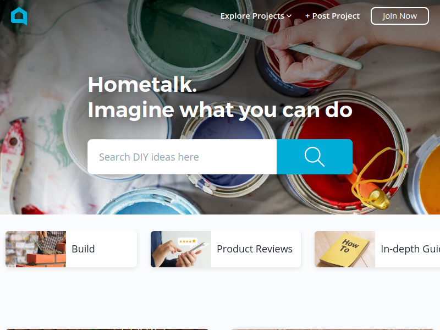The width and height of the screenshot is (440, 330).
Task: Open the Product Reviews phone thumbnail
Action: [x=181, y=249]
